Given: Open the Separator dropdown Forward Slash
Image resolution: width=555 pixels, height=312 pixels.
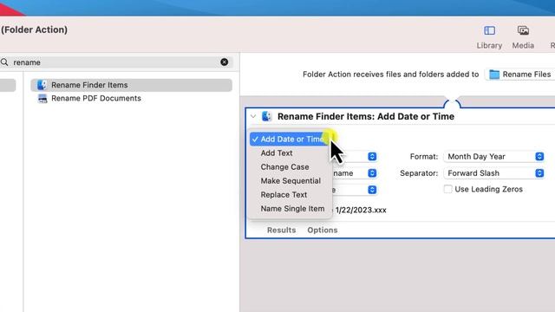Looking at the screenshot, I should (x=493, y=173).
